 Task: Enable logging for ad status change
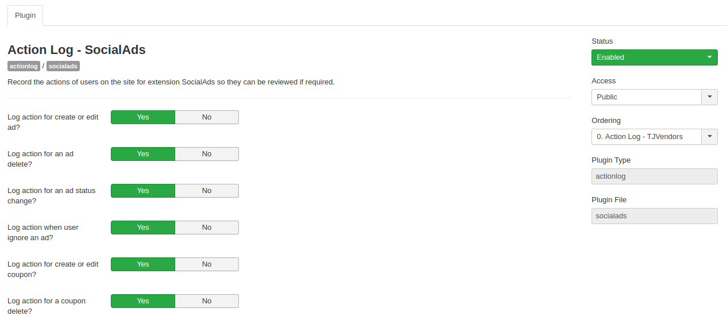(x=143, y=191)
